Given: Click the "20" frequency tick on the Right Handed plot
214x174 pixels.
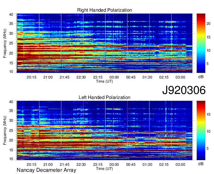Looking at the screenshot, I should tap(11, 53).
